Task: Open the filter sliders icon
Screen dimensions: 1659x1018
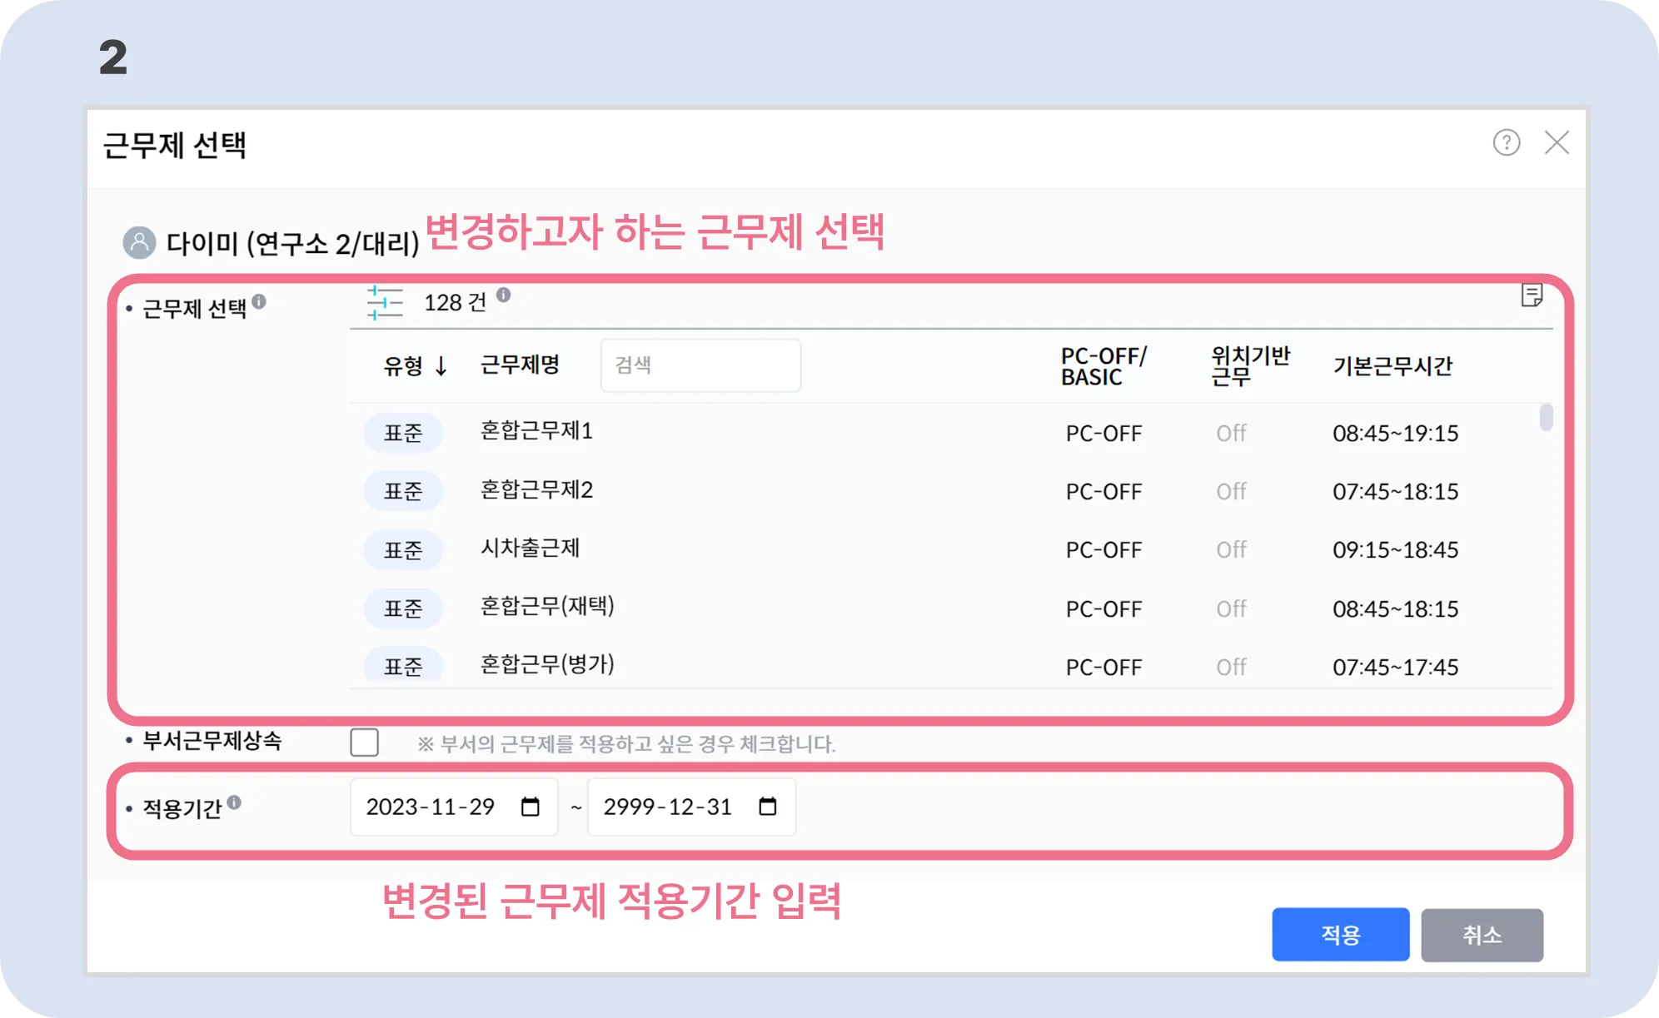Action: pos(385,303)
